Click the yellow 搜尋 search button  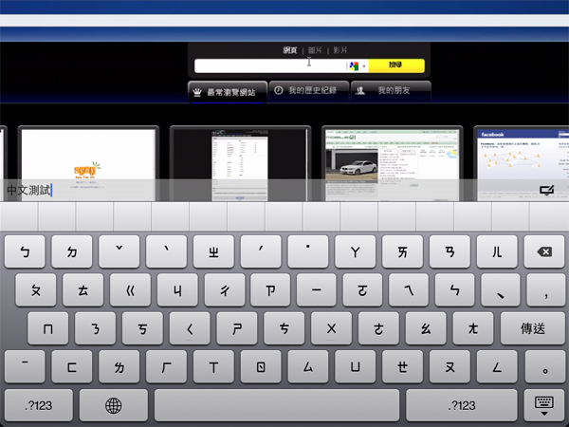396,65
